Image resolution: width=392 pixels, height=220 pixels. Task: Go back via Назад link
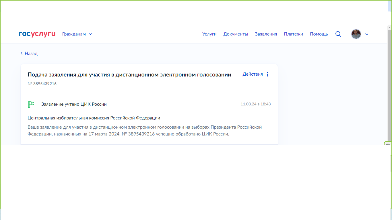[x=29, y=54]
